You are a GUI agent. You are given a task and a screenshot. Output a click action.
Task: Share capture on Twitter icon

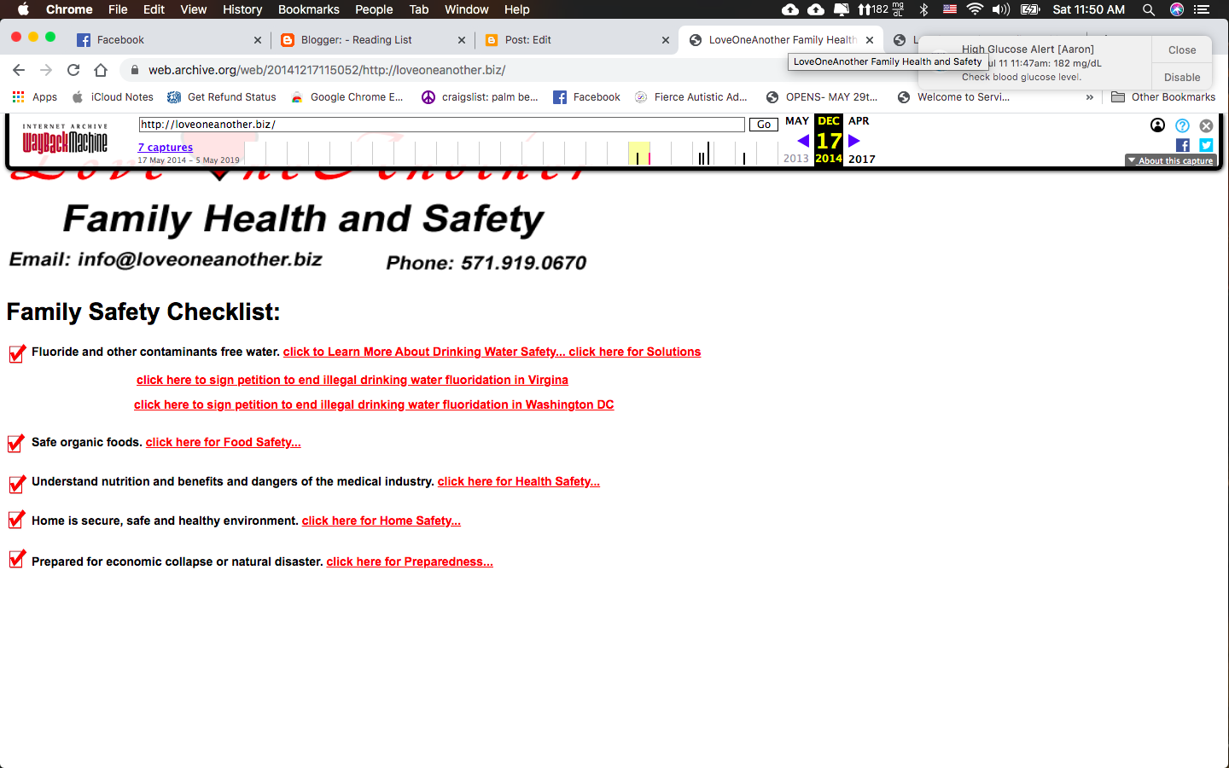click(x=1206, y=145)
